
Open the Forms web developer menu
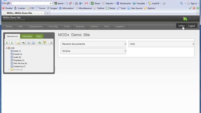(41, 8)
